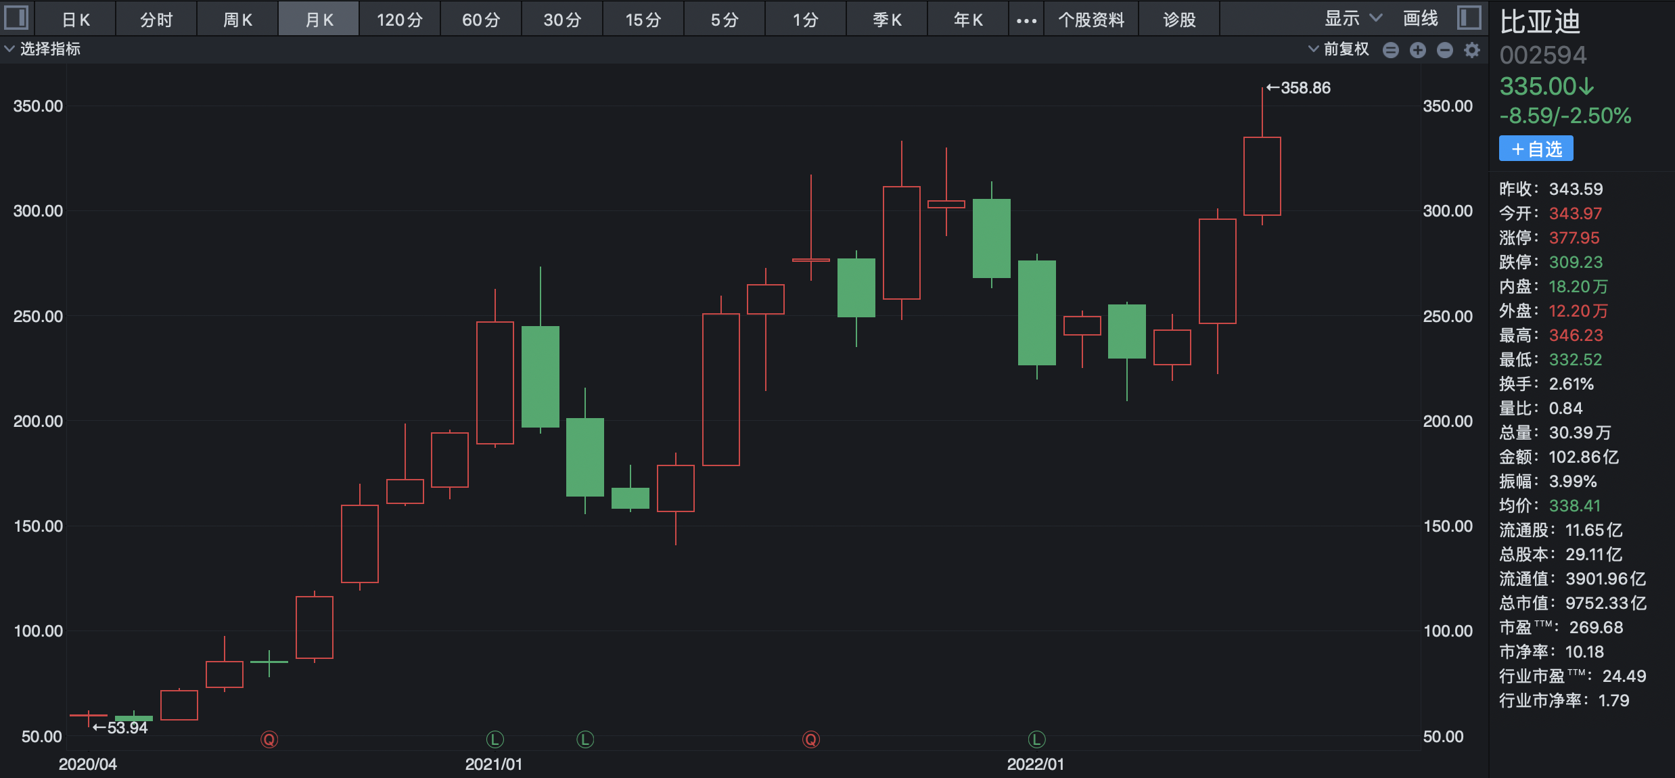Screen dimensions: 1675x778
Task: Click the green L marker at 2022/01
Action: click(x=1037, y=739)
